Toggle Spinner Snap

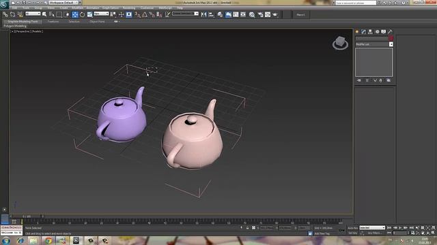[159, 14]
